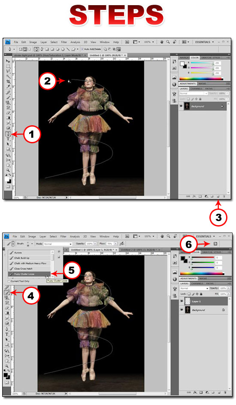Switch to the Channels tab in the Layer 1 window

click(197, 283)
